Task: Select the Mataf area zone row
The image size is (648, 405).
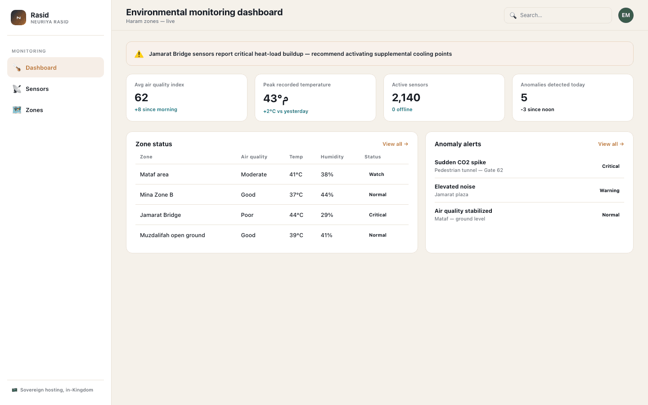Action: [272, 174]
